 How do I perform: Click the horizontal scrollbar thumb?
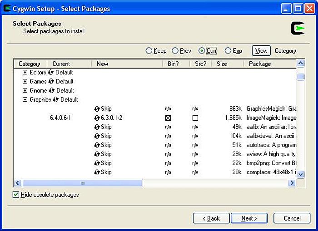click(83, 183)
